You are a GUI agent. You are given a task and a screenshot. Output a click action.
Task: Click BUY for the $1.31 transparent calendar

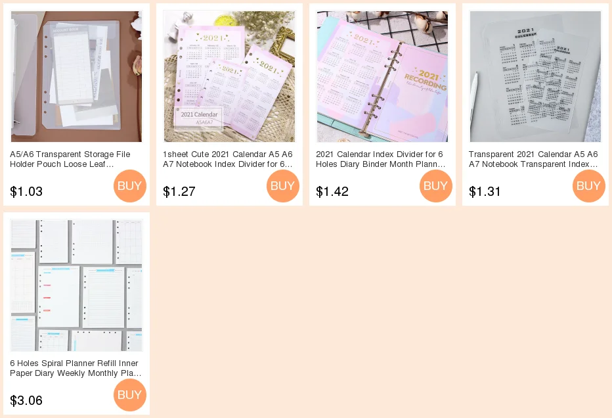[x=589, y=186]
